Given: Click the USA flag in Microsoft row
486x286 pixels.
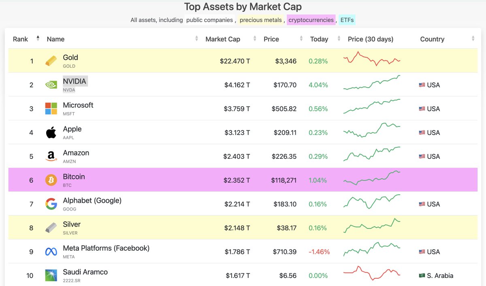Looking at the screenshot, I should (422, 109).
